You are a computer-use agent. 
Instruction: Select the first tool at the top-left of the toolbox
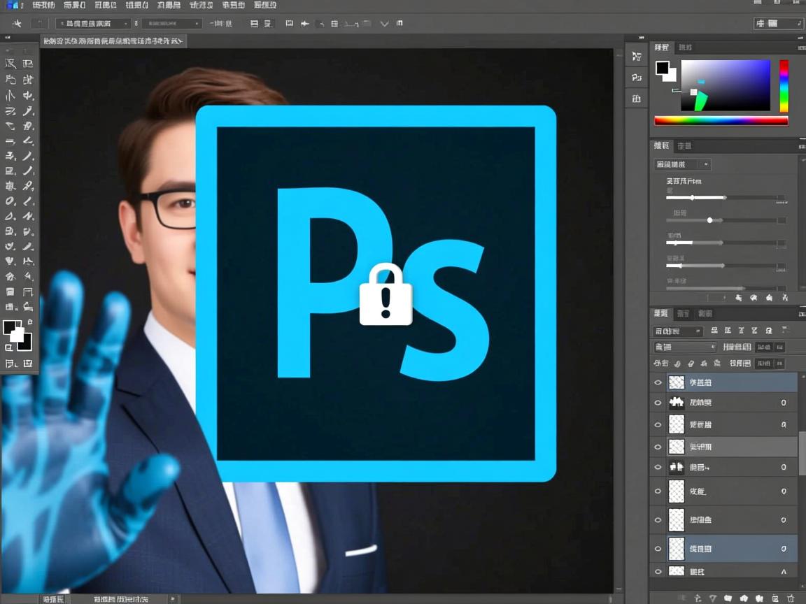[x=10, y=63]
